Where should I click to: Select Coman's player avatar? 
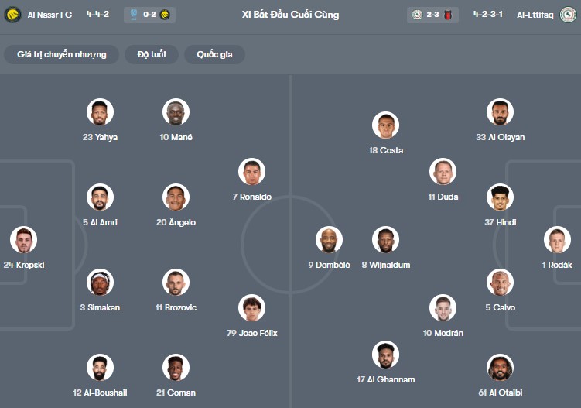coord(176,368)
